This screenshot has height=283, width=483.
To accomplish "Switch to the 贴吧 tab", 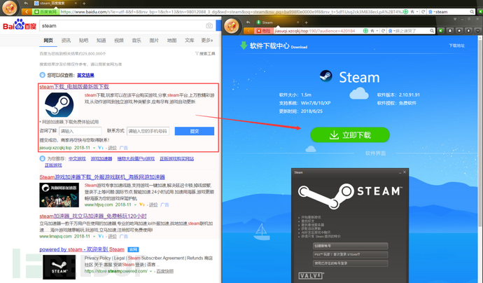I will [x=83, y=41].
